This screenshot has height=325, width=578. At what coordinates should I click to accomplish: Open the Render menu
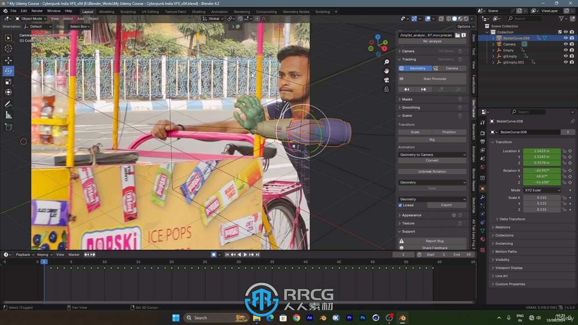(x=37, y=11)
